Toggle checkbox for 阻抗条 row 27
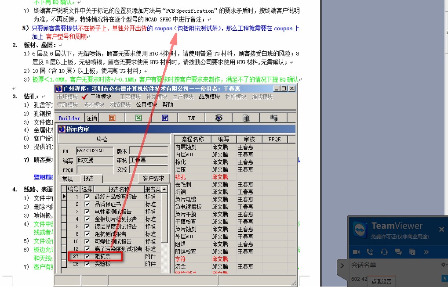The height and width of the screenshot is (287, 448). coord(87,256)
